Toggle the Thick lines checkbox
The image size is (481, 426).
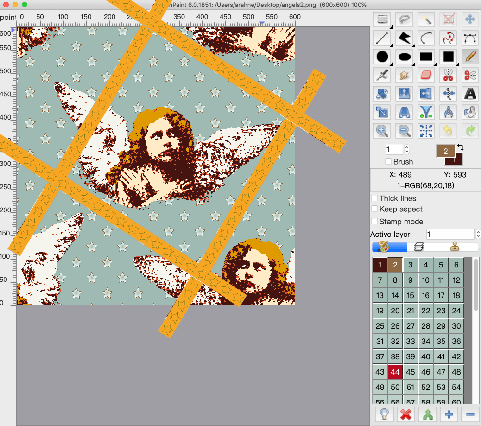374,198
